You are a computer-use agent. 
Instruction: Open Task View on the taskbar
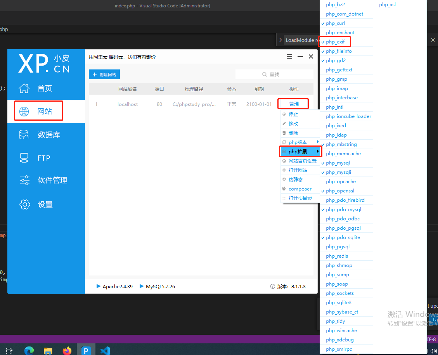click(x=9, y=351)
